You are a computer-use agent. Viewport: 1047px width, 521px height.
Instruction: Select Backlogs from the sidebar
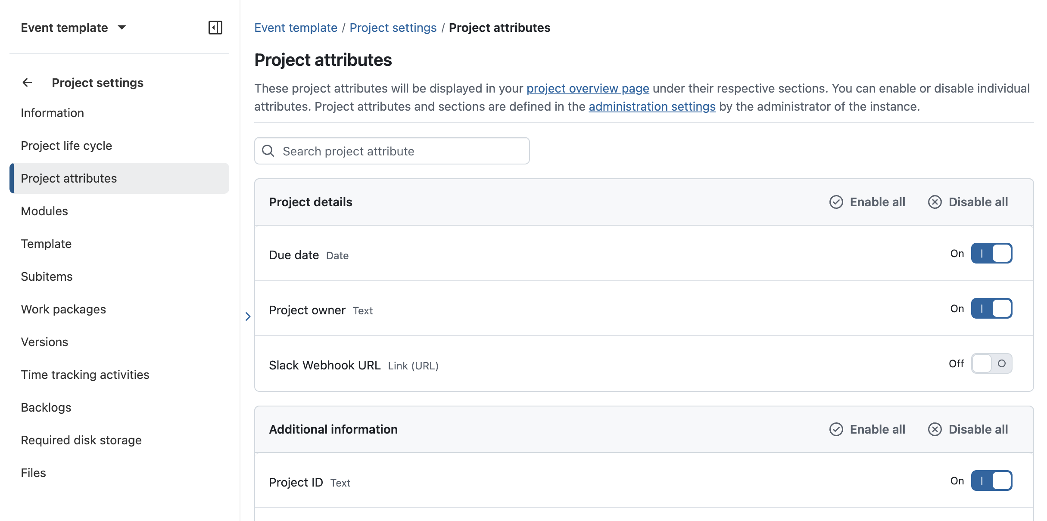point(46,407)
